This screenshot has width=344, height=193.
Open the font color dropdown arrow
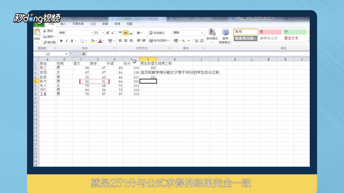[104, 41]
